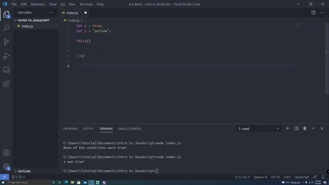Click the terminal command prompt line
Image resolution: width=329 pixels, height=185 pixels.
[x=111, y=171]
